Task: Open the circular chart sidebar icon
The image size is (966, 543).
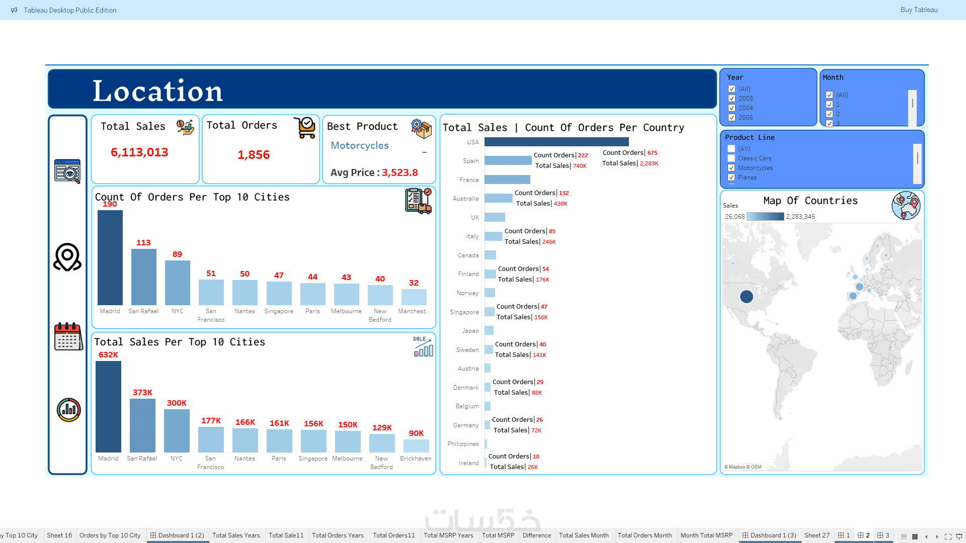Action: click(68, 410)
